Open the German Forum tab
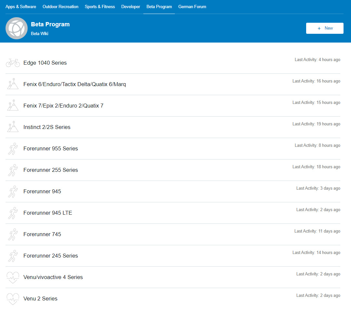Screen dimensions: 351x317 192,7
